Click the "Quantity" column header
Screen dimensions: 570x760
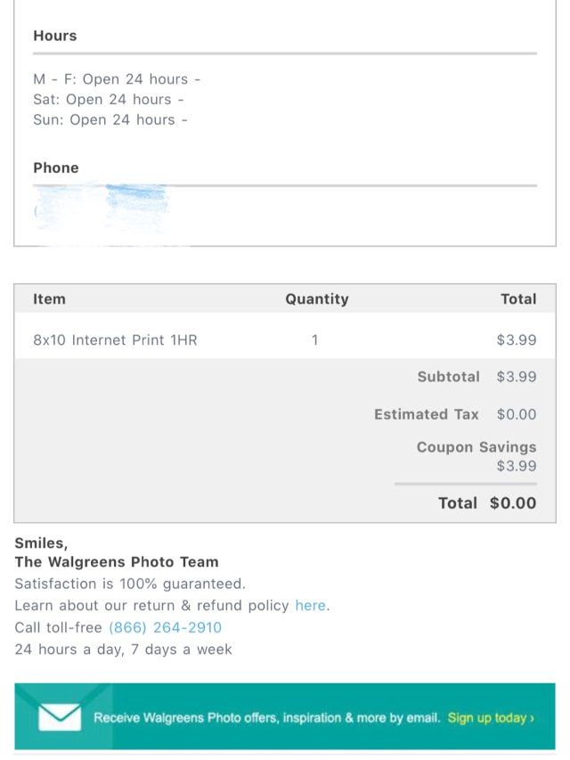click(316, 299)
